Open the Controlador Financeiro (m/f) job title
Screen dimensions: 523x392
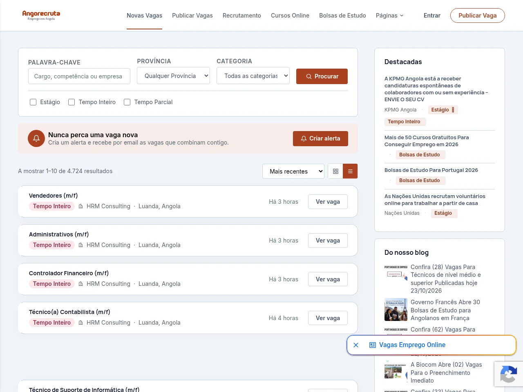point(69,273)
